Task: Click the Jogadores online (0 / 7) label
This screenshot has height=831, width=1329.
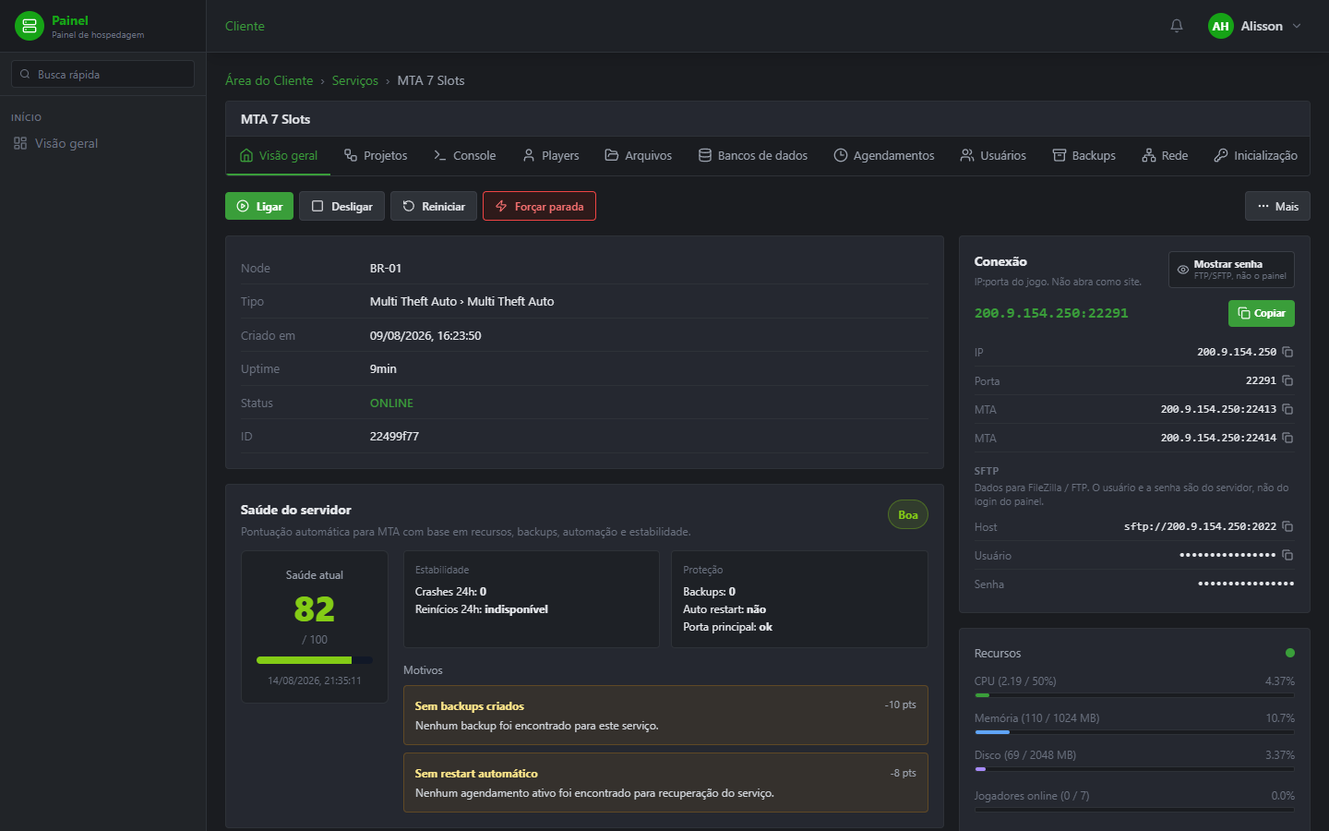Action: pos(1032,795)
